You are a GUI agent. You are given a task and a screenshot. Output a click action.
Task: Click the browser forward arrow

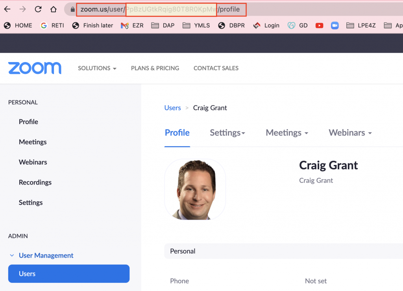[22, 9]
